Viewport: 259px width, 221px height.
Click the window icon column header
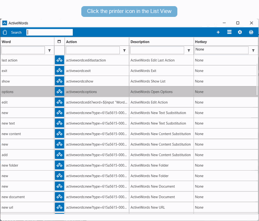pyautogui.click(x=59, y=41)
